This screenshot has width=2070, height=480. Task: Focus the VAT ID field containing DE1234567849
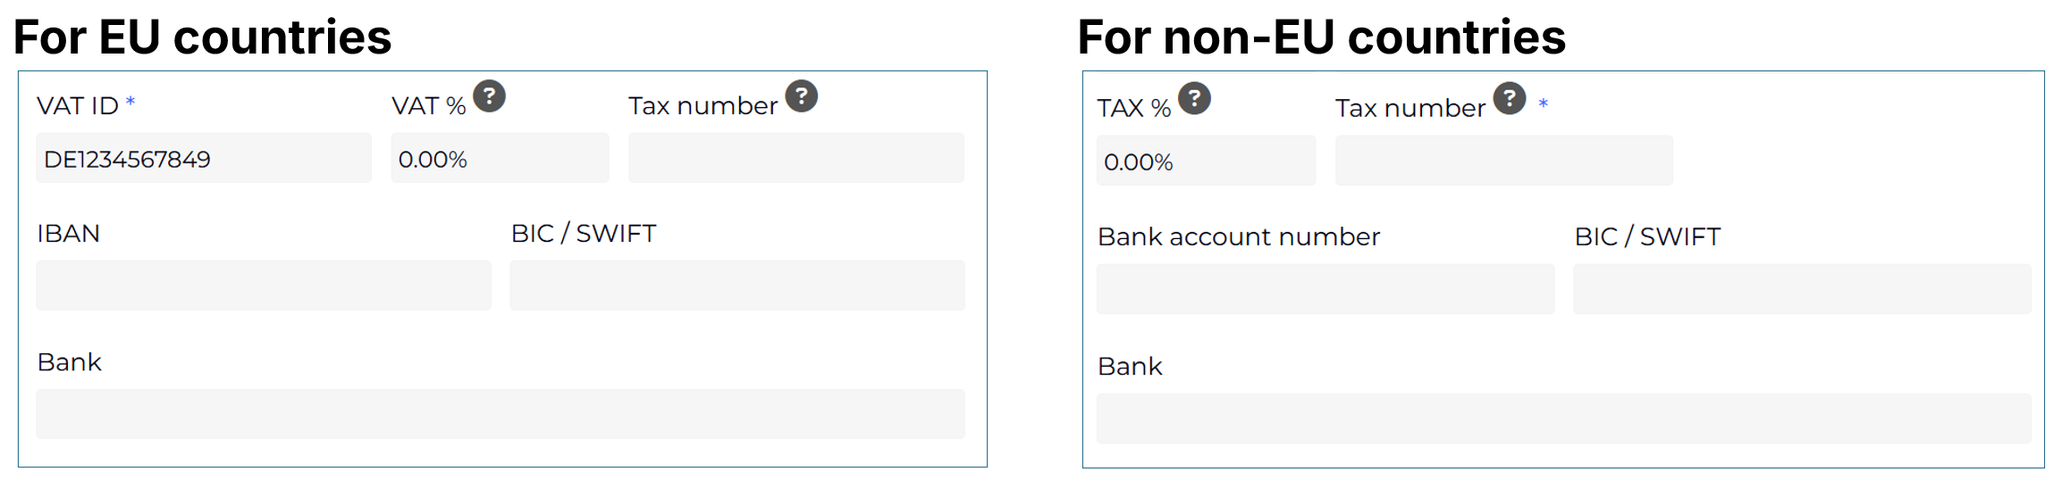204,158
